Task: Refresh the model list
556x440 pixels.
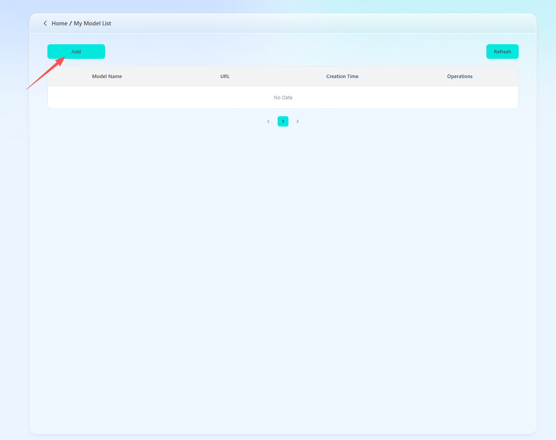Action: click(x=502, y=52)
